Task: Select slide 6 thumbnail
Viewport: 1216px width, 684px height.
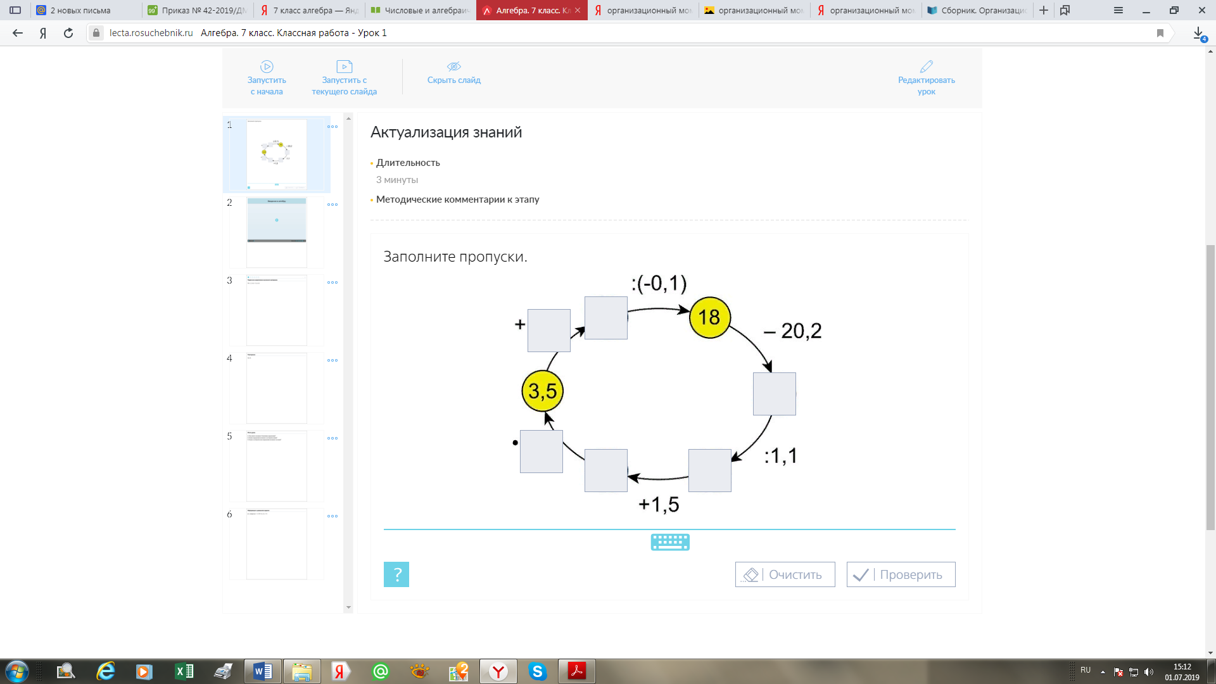Action: pos(276,544)
